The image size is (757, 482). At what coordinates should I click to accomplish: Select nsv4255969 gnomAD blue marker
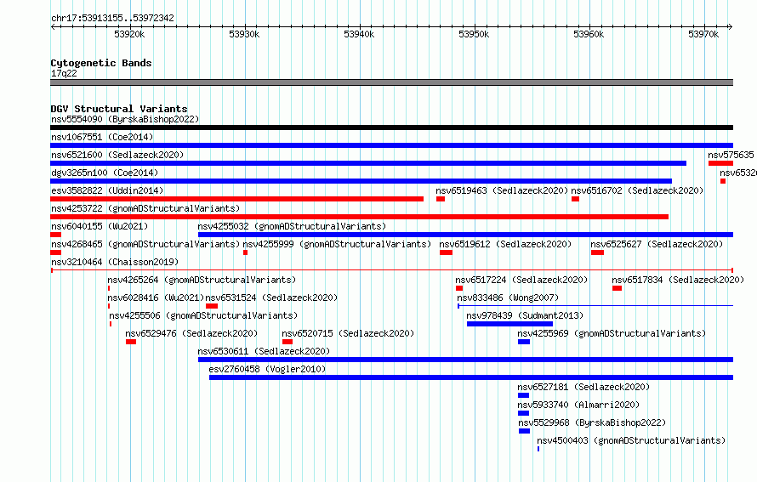[524, 342]
